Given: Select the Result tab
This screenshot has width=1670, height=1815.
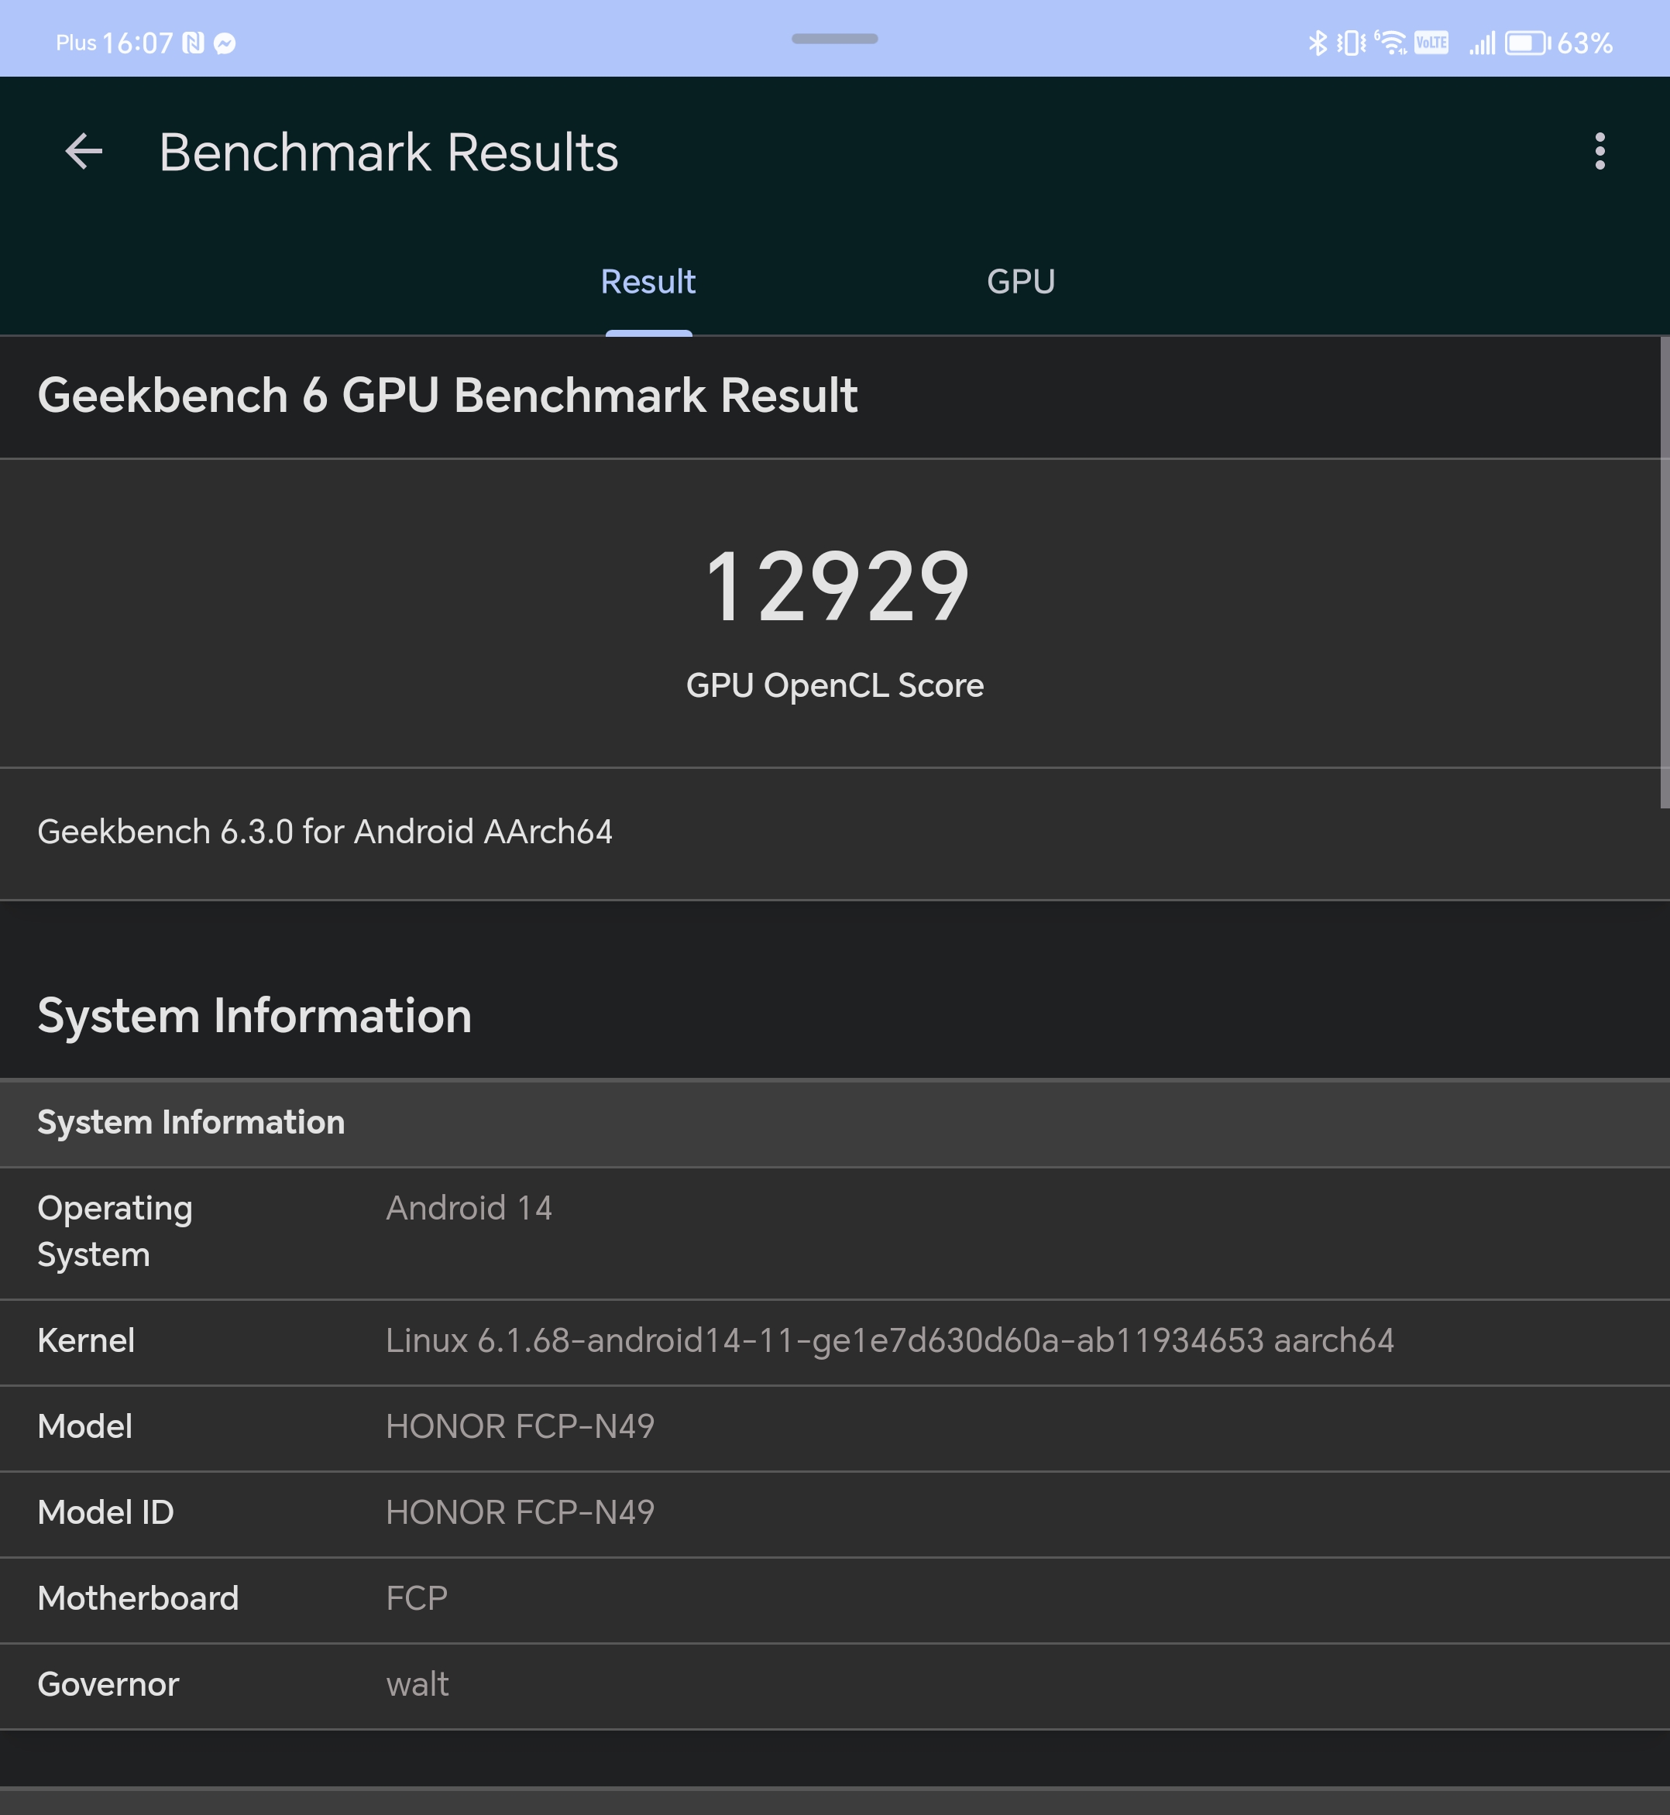Looking at the screenshot, I should (x=648, y=282).
